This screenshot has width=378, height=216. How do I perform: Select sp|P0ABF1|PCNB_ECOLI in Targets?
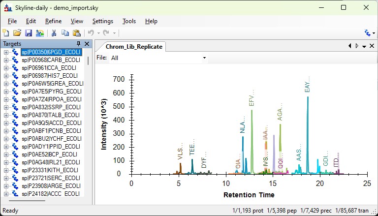(51, 131)
